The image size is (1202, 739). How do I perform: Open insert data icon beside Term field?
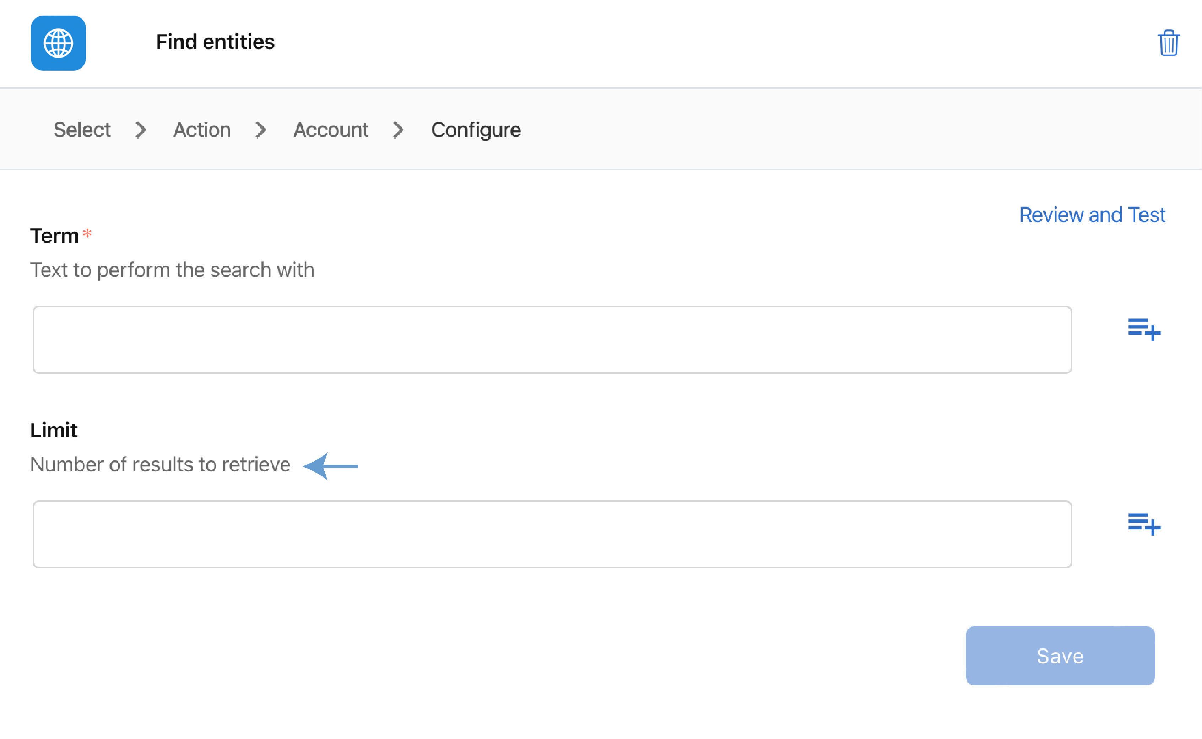coord(1144,329)
